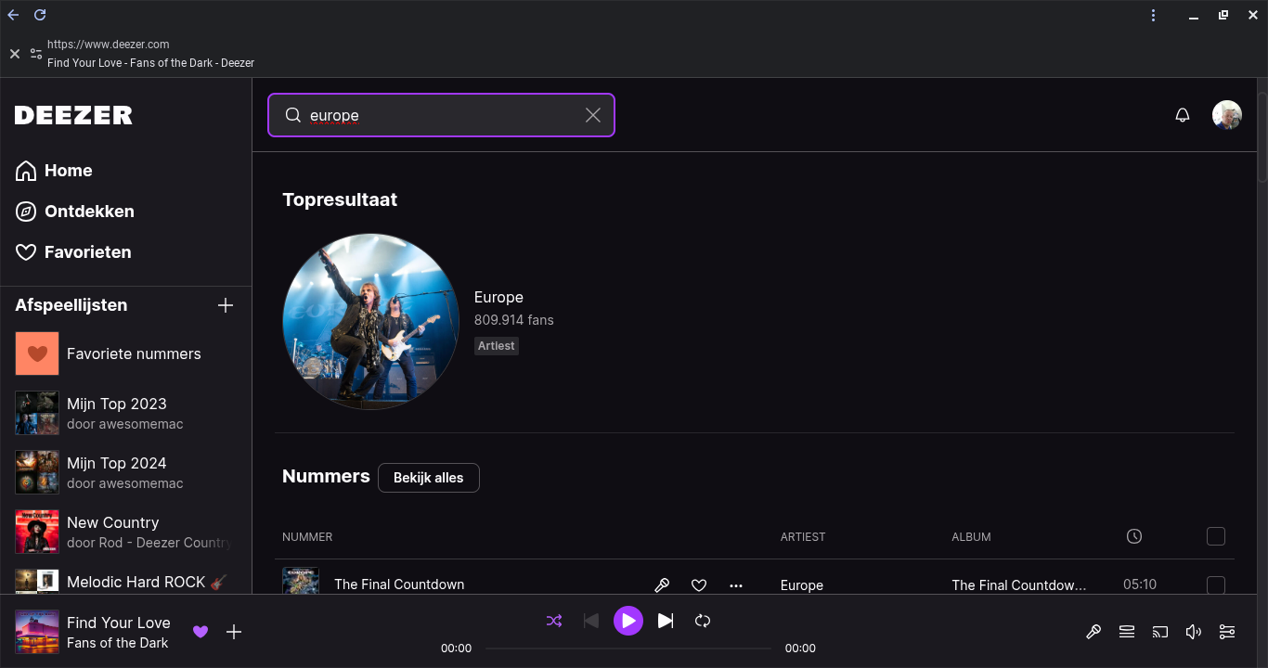Open Melodic Hard ROCK playlist

pyautogui.click(x=125, y=582)
